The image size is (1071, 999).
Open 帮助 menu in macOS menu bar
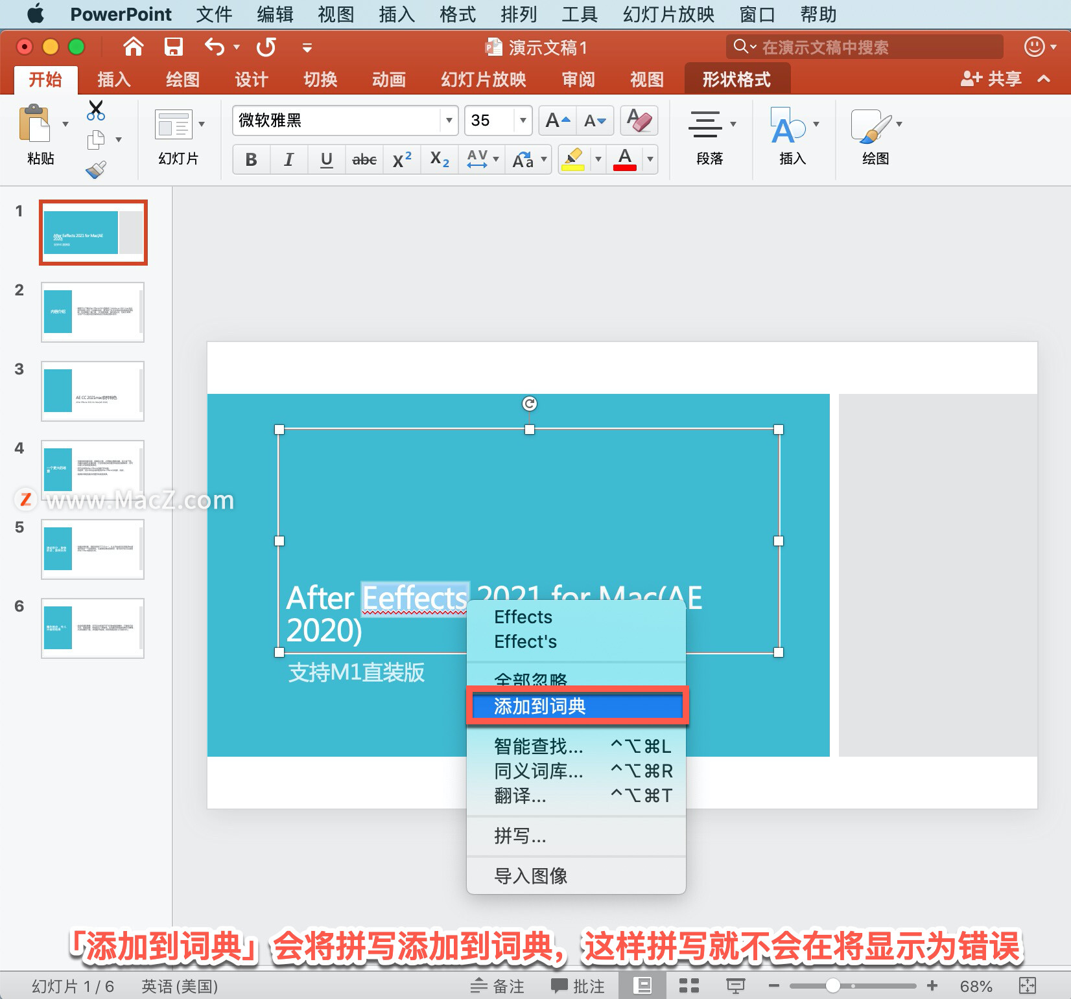coord(818,14)
